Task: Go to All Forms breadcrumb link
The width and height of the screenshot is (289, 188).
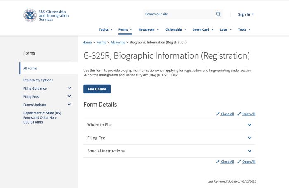Action: [118, 43]
